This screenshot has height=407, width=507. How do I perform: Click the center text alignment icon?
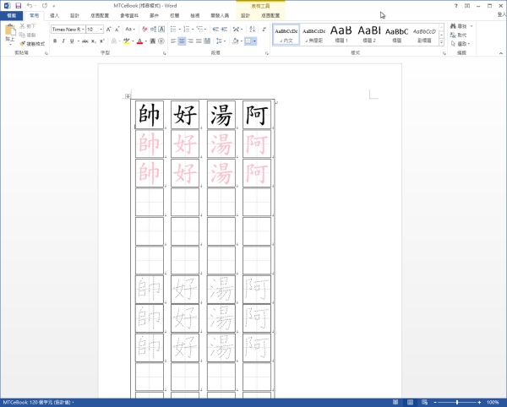click(x=183, y=41)
